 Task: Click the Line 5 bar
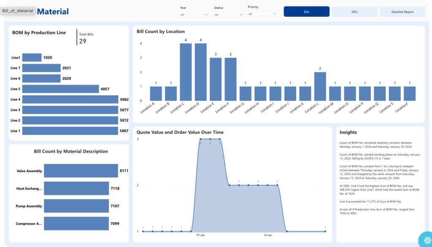60,89
